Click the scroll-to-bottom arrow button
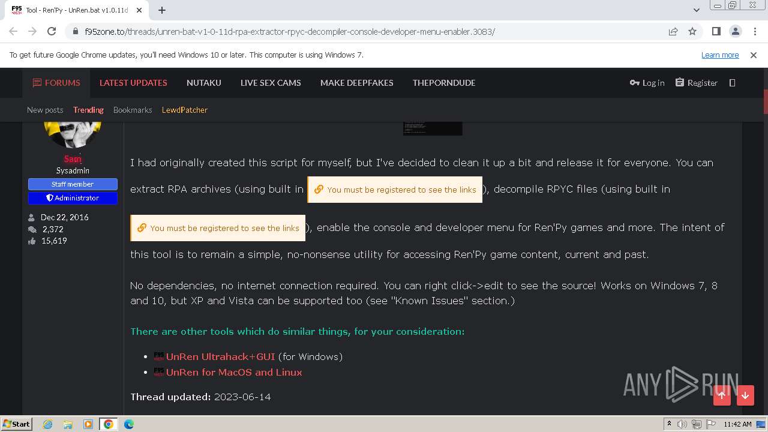The height and width of the screenshot is (432, 768). tap(745, 395)
